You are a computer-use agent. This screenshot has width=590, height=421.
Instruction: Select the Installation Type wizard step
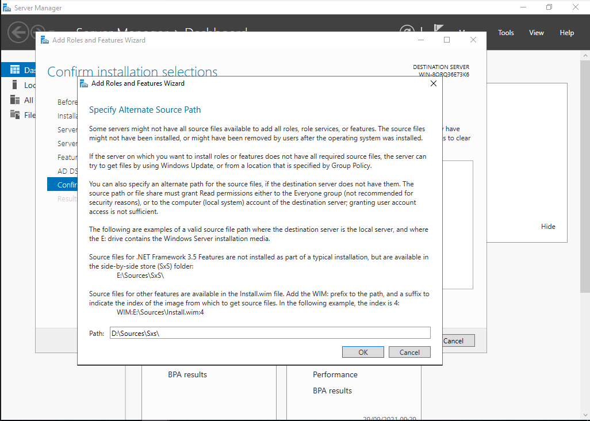pos(67,116)
